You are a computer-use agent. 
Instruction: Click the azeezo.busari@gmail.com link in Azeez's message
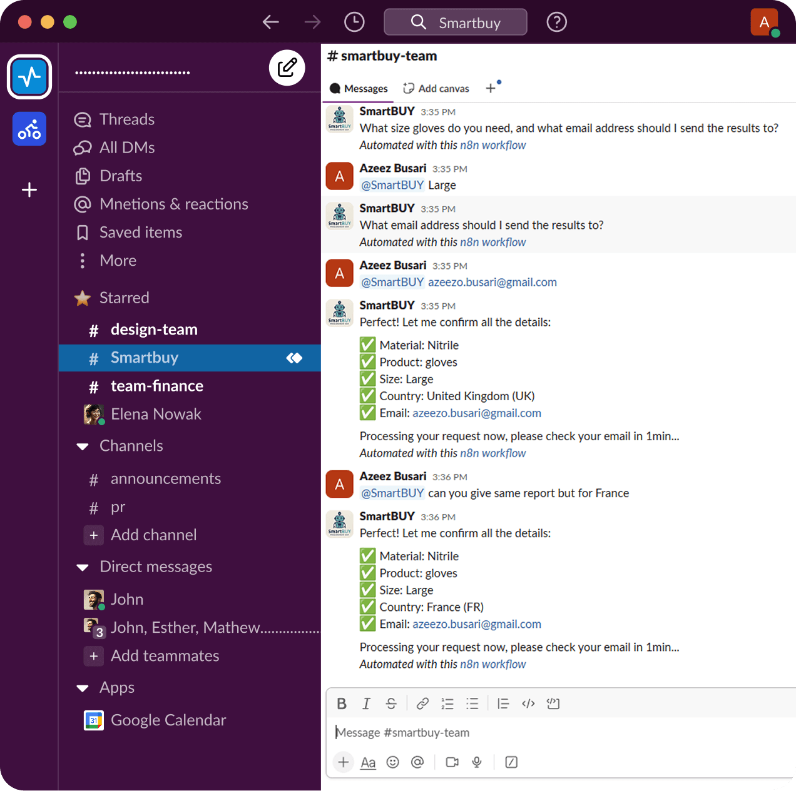[492, 282]
